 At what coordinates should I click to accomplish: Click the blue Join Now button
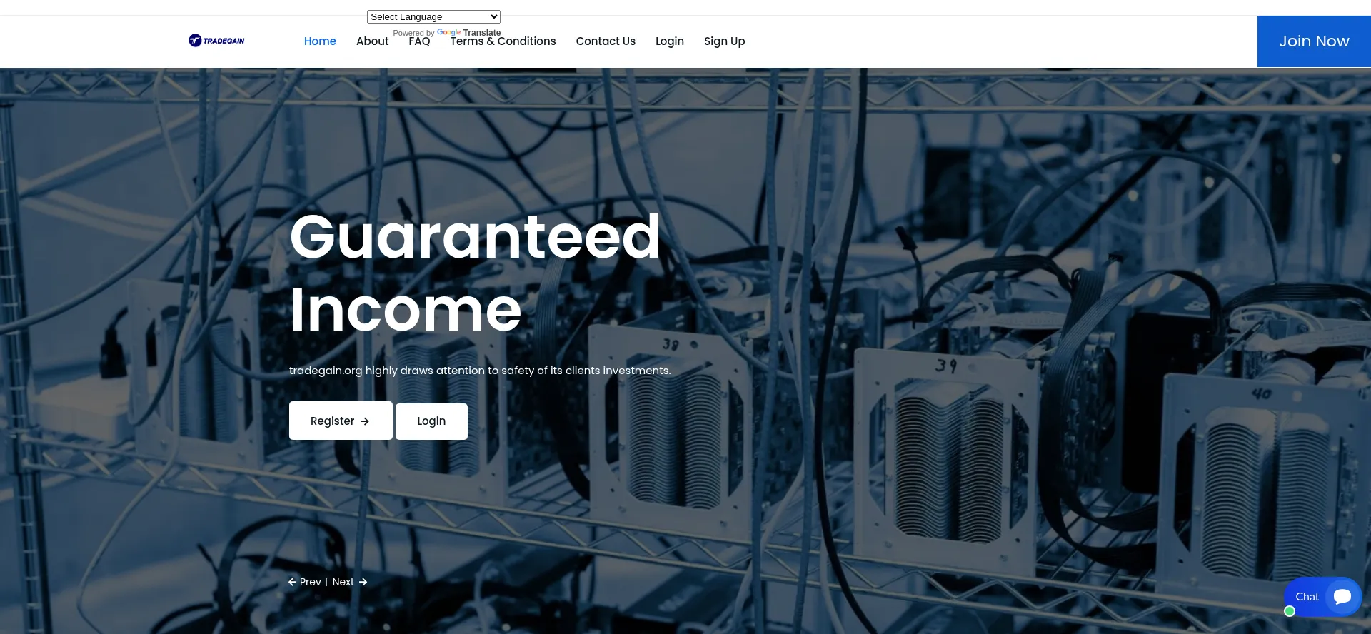pos(1314,41)
